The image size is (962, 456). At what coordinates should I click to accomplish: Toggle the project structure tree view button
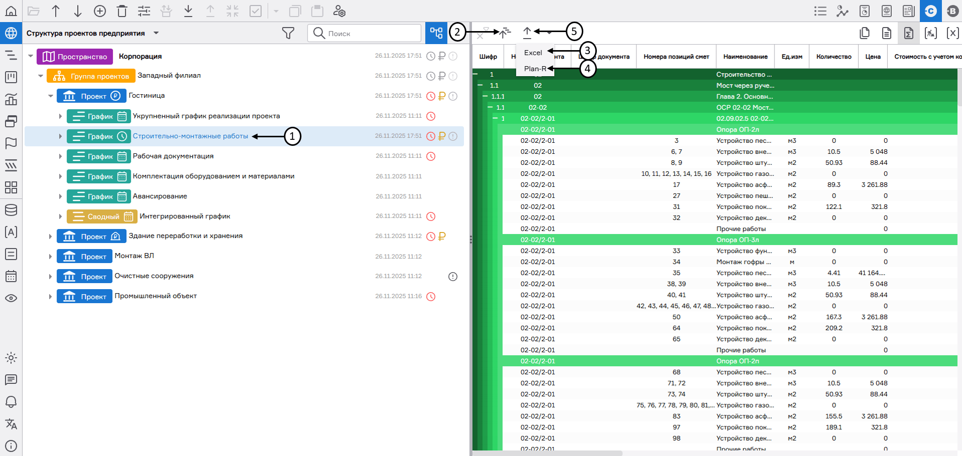[x=436, y=33]
